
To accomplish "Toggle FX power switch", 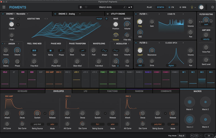I will tap(170, 7).
